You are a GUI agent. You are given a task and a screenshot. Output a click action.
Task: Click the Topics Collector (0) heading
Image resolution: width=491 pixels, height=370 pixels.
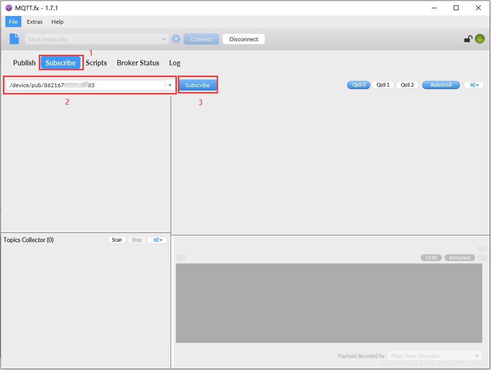(x=29, y=240)
